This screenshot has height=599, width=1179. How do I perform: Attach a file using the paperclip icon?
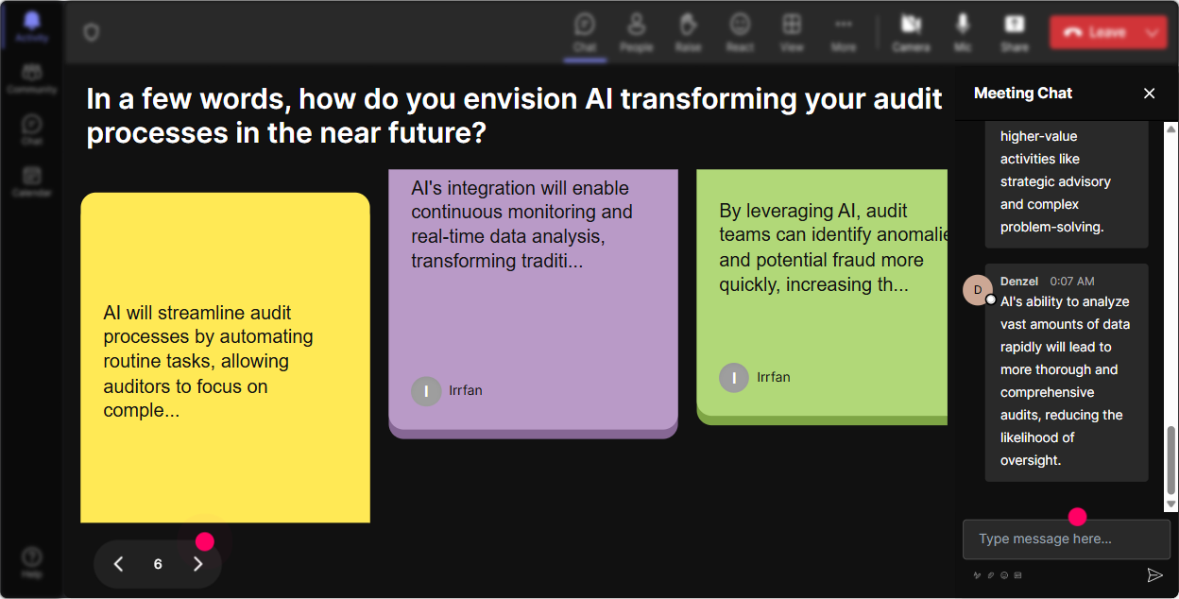[991, 574]
